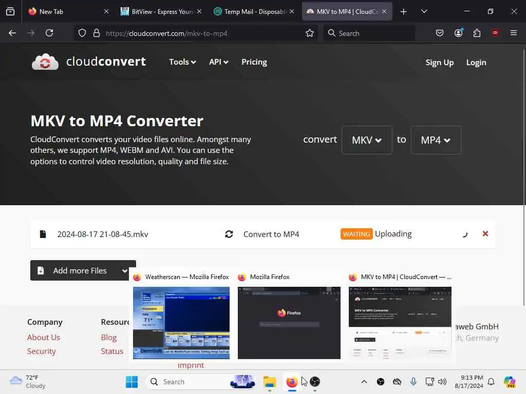Image resolution: width=526 pixels, height=394 pixels.
Task: Open Pocket save icon
Action: pos(440,33)
